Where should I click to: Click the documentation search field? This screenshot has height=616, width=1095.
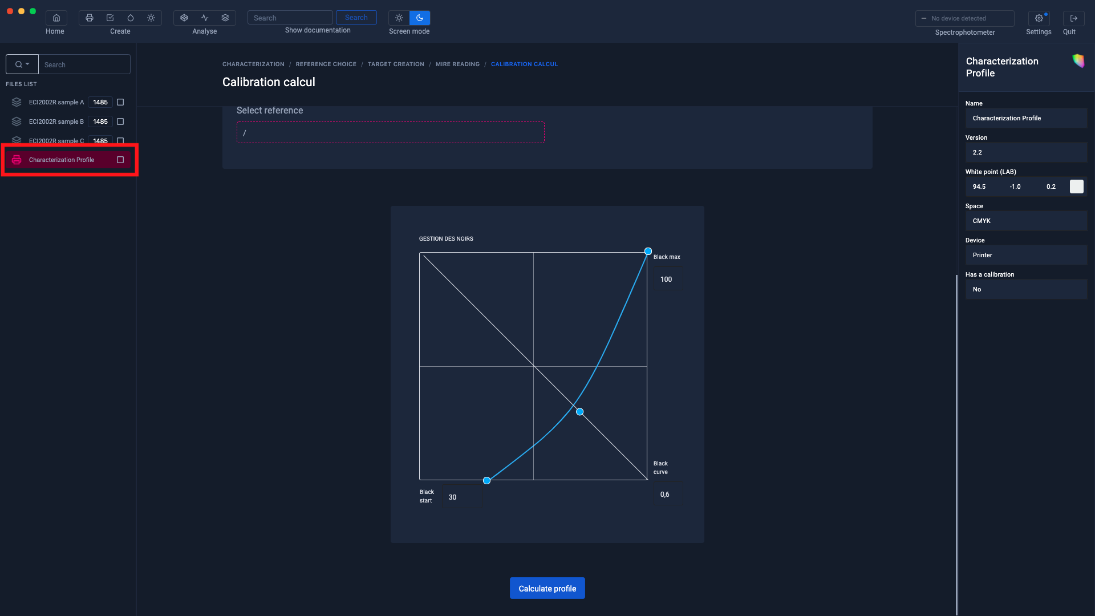(290, 18)
